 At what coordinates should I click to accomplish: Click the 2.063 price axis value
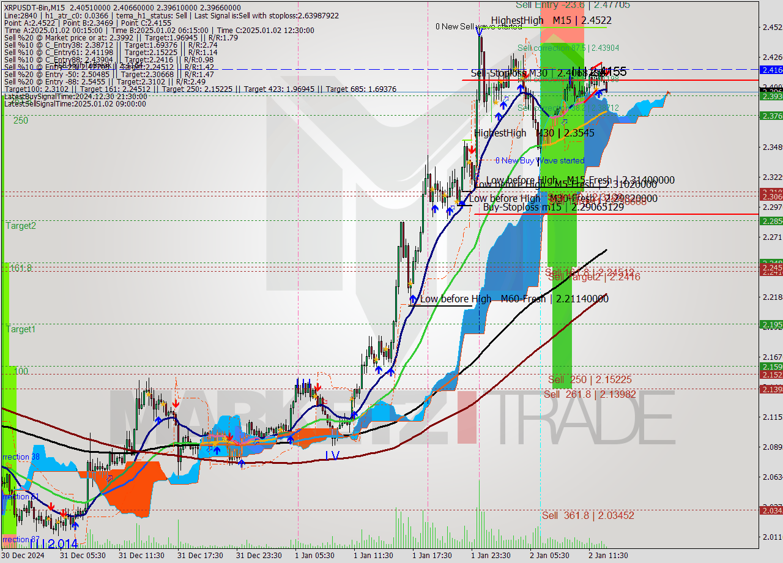pyautogui.click(x=772, y=477)
